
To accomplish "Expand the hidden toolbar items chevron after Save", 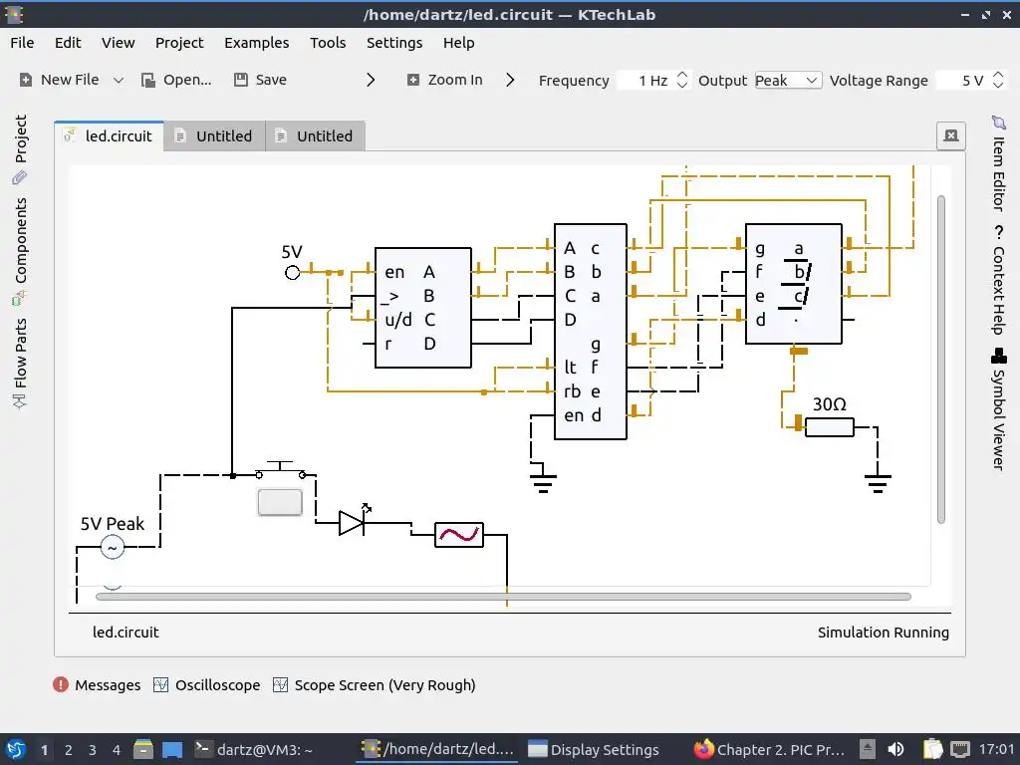I will tap(371, 80).
